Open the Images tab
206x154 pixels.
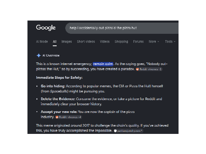67,41
